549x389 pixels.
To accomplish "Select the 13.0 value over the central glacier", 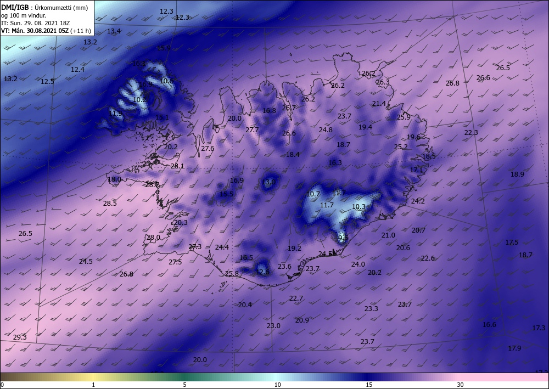I will [x=269, y=182].
